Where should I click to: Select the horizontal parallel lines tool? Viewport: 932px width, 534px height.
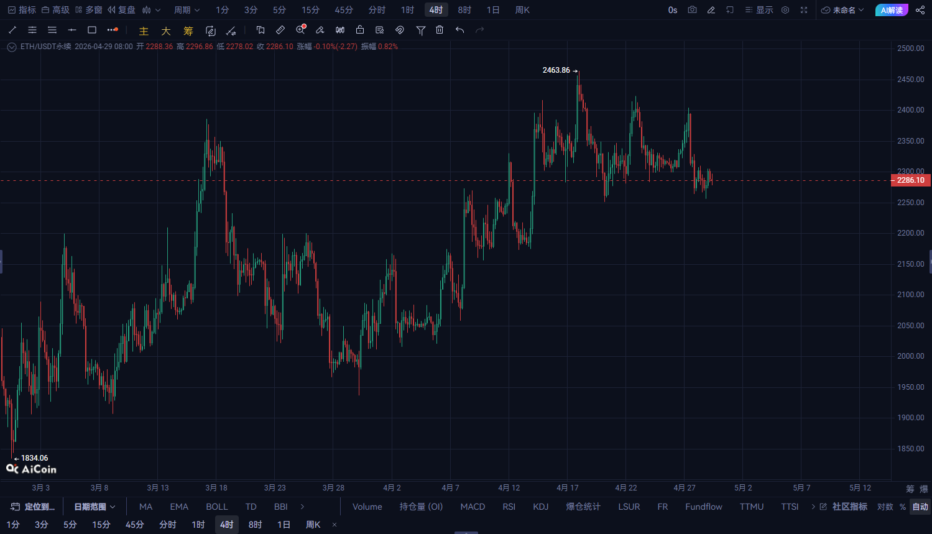click(x=52, y=30)
